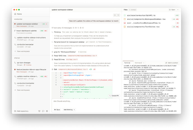The height and width of the screenshot is (130, 193).
Task: Select the update-workspace-sidebar workspace
Action: coord(31,25)
